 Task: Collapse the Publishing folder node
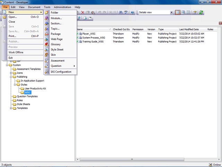tap(11, 77)
